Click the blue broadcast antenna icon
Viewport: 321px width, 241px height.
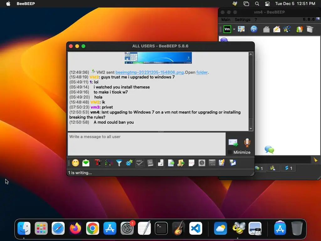click(x=254, y=29)
